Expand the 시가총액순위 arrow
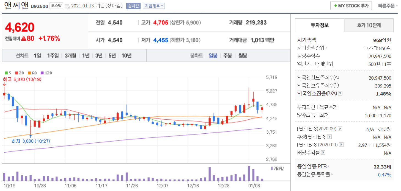The width and height of the screenshot is (401, 191). 326,48
